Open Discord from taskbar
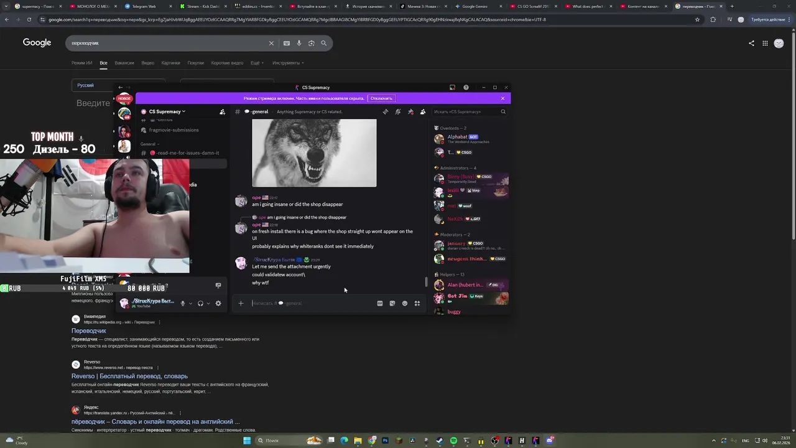Viewport: 796px width, 448px height. tap(550, 441)
